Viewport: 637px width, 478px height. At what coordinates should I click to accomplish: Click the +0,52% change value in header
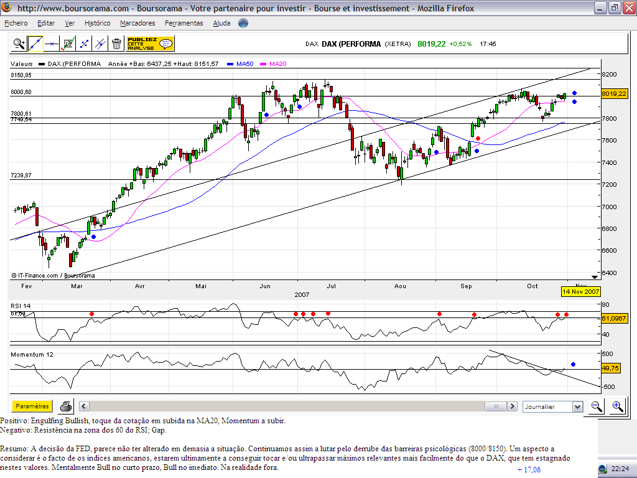tap(460, 44)
